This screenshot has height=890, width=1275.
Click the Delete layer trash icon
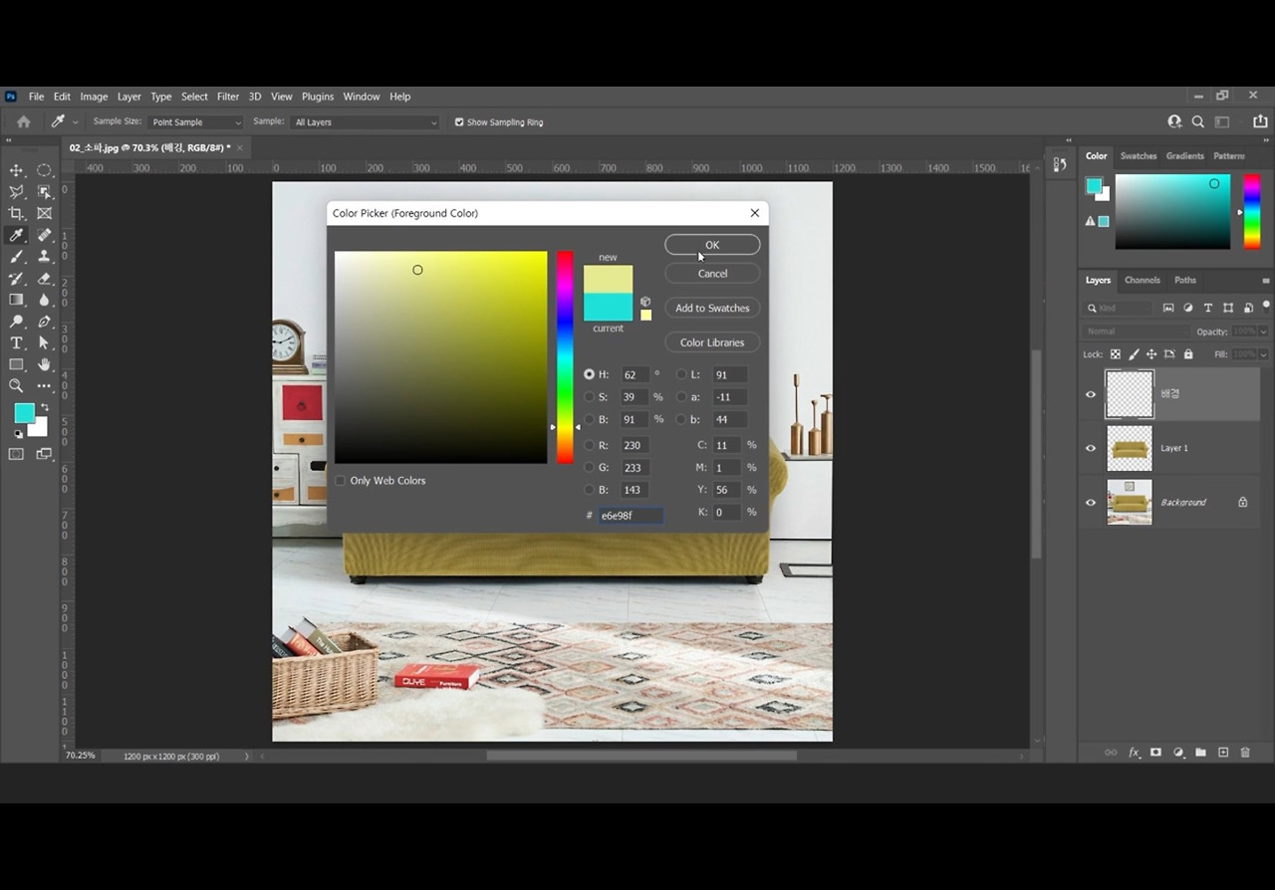coord(1245,753)
